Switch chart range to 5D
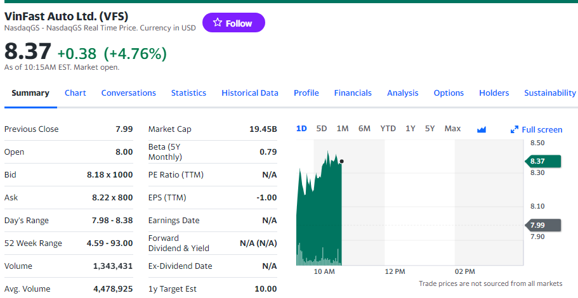The image size is (578, 298). pos(322,129)
